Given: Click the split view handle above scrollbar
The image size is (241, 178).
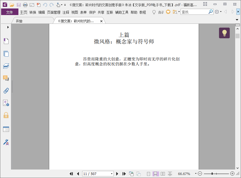Looking at the screenshot, I should (x=237, y=25).
